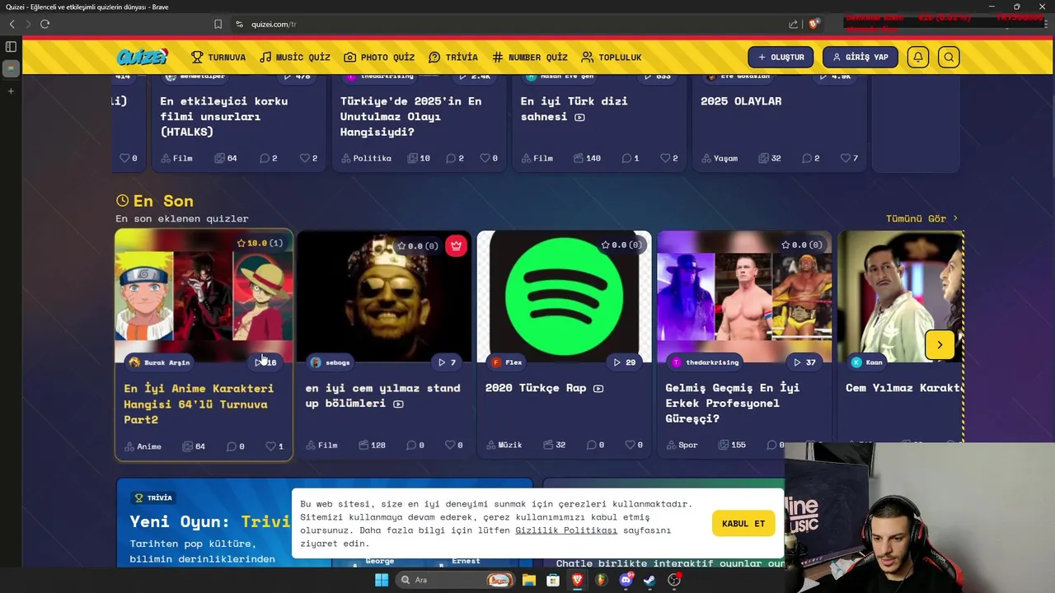The width and height of the screenshot is (1055, 593).
Task: Open the cem yılmaz stand up thumbnail
Action: click(384, 296)
